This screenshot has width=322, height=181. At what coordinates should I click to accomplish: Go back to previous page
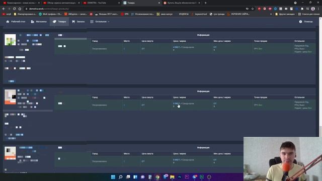coord(4,9)
